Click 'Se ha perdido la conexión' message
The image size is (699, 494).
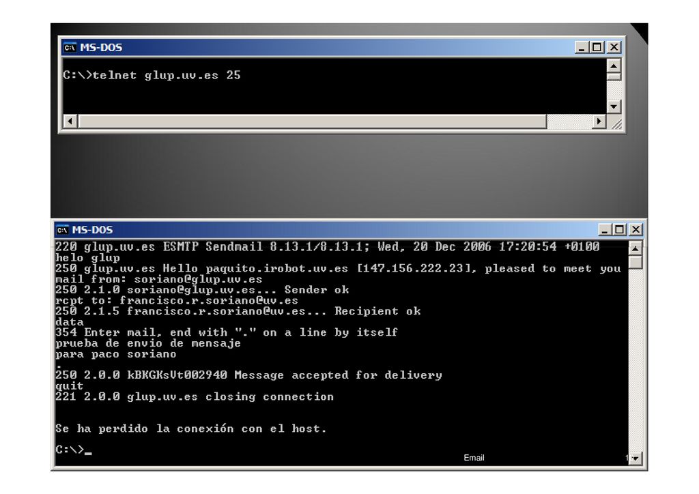click(x=191, y=429)
